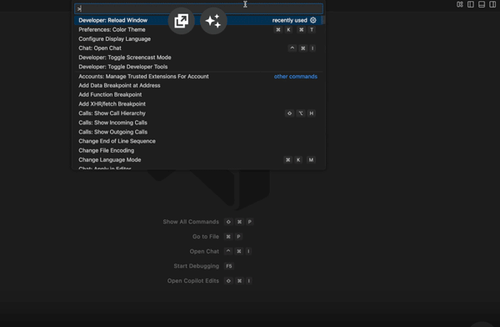The height and width of the screenshot is (327, 500).
Task: Open the gear next to recently used
Action: 313,20
